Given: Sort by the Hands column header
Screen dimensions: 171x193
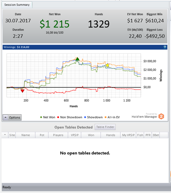Looking at the screenshot, I should [111, 135].
